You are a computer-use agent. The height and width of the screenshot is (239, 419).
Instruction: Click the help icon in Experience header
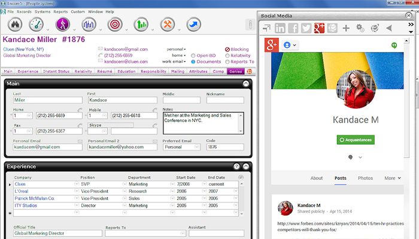(x=236, y=167)
